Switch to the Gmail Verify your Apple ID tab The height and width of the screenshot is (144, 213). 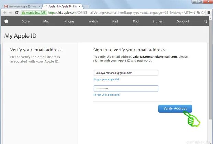pos(22,7)
